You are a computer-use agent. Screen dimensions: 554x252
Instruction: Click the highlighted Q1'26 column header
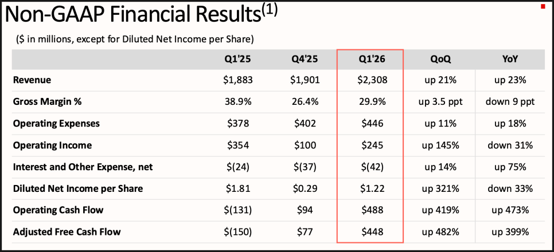point(370,59)
